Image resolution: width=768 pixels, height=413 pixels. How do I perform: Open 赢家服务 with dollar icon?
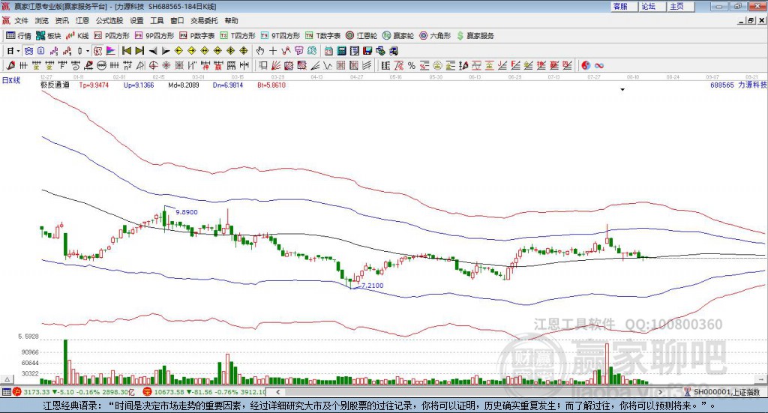click(475, 36)
